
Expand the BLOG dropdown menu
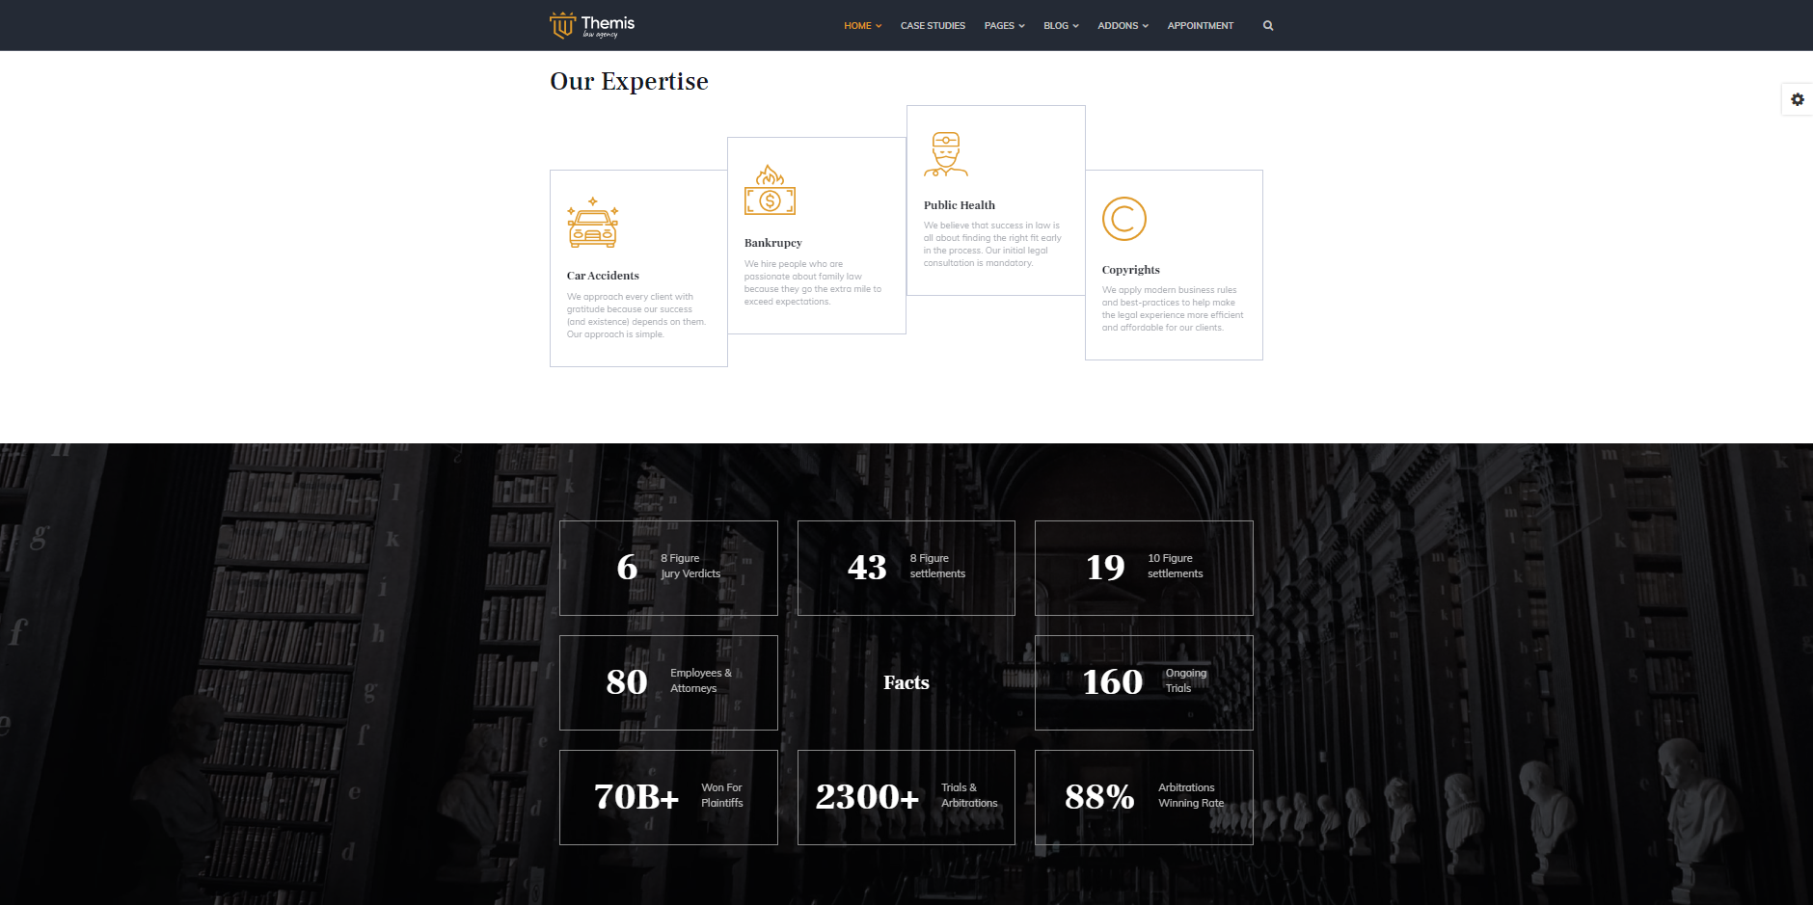tap(1061, 26)
